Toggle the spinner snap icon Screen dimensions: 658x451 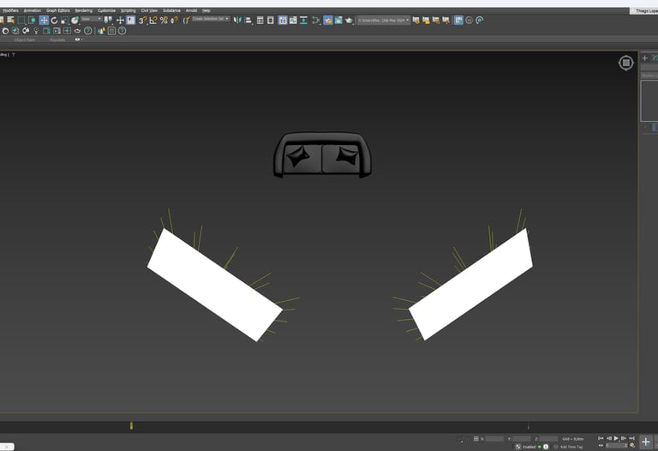[174, 21]
